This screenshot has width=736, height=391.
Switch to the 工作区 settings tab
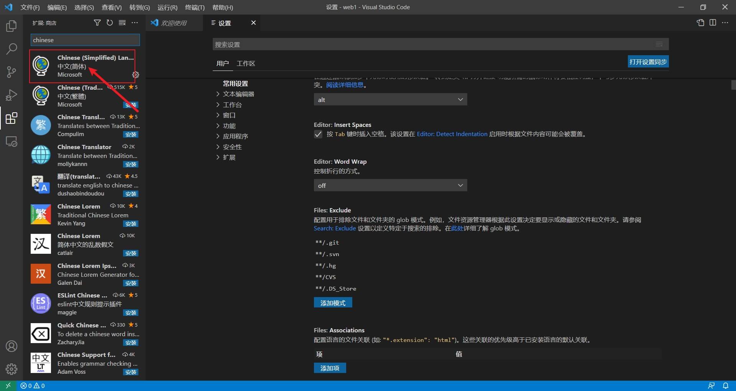246,63
